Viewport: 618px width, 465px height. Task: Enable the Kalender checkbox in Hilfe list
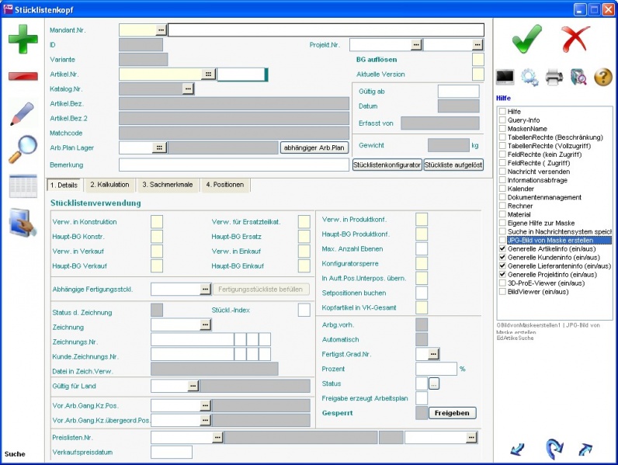pos(502,189)
